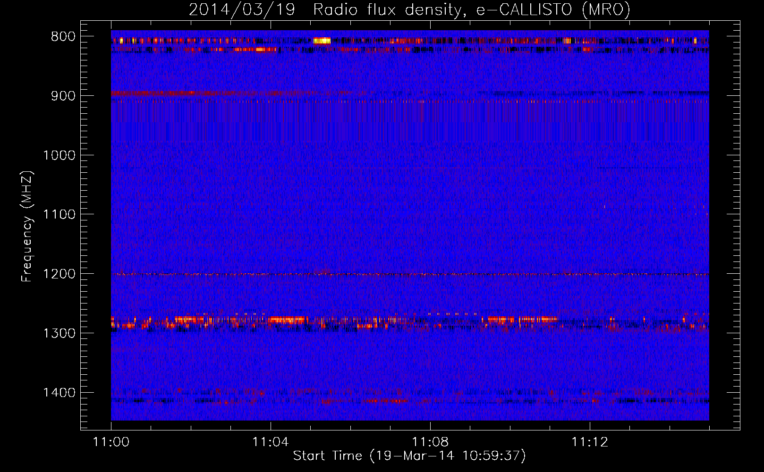This screenshot has height=472, width=764.
Task: Select the 1100 frequency axis label
Action: 59,215
